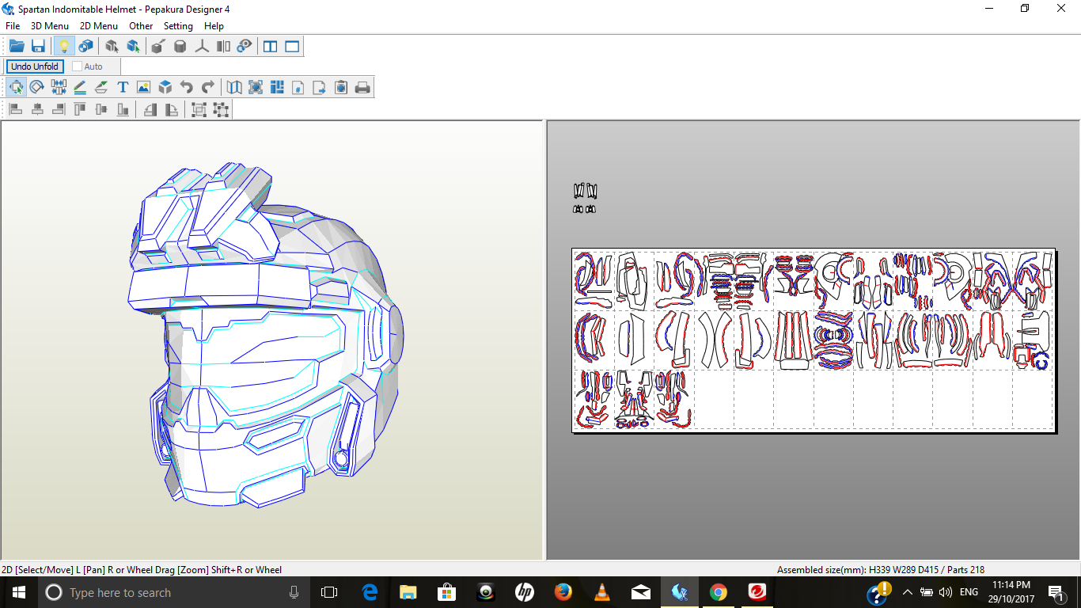Click the blue textured-cubes icon

[85, 47]
